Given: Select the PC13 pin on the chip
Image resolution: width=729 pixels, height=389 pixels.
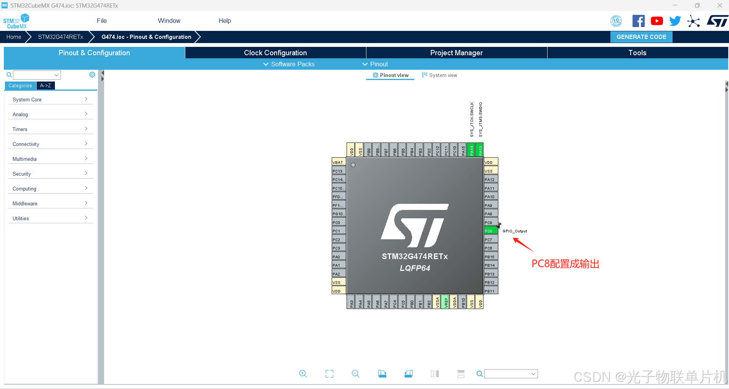Looking at the screenshot, I should click(x=339, y=171).
